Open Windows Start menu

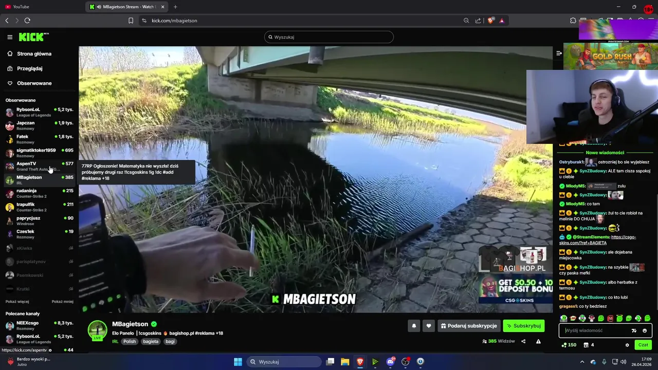click(x=238, y=362)
